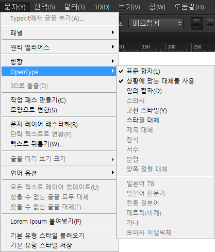The height and width of the screenshot is (252, 215).
Task: Choose 모양으로 변환(S)
Action: click(x=59, y=110)
